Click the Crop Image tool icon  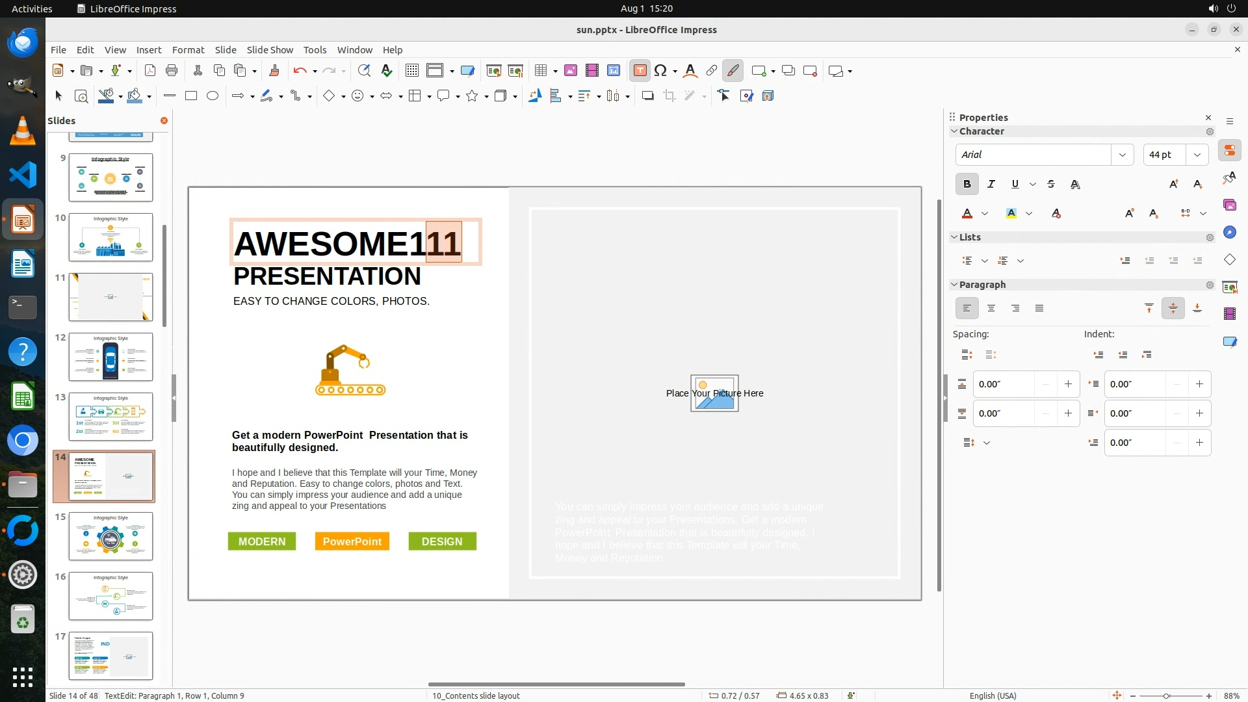[669, 96]
